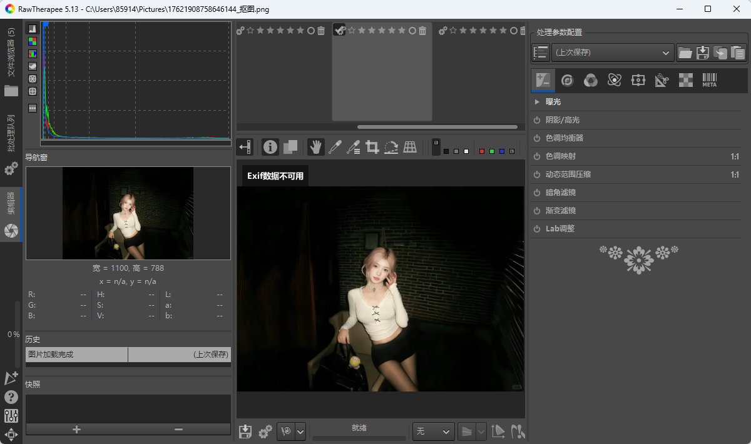Turn on the 色调均衡器 tool

[x=537, y=138]
